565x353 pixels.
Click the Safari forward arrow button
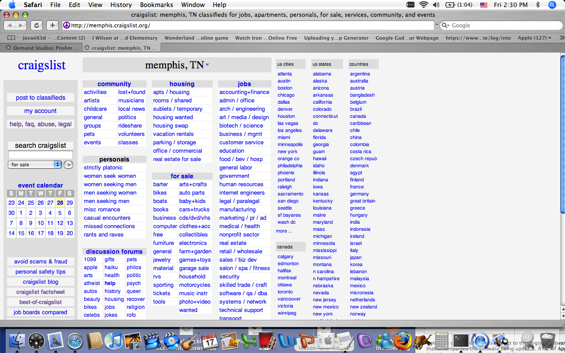coord(21,25)
